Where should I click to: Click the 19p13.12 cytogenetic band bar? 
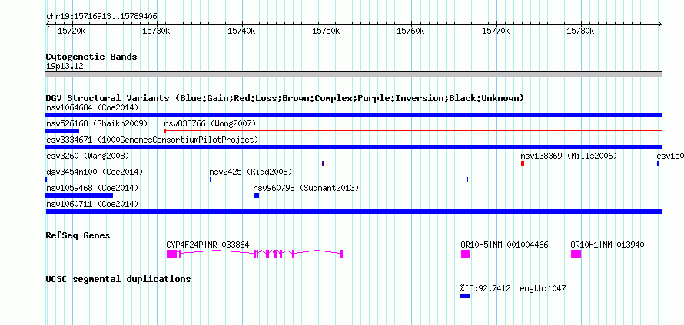(x=354, y=74)
